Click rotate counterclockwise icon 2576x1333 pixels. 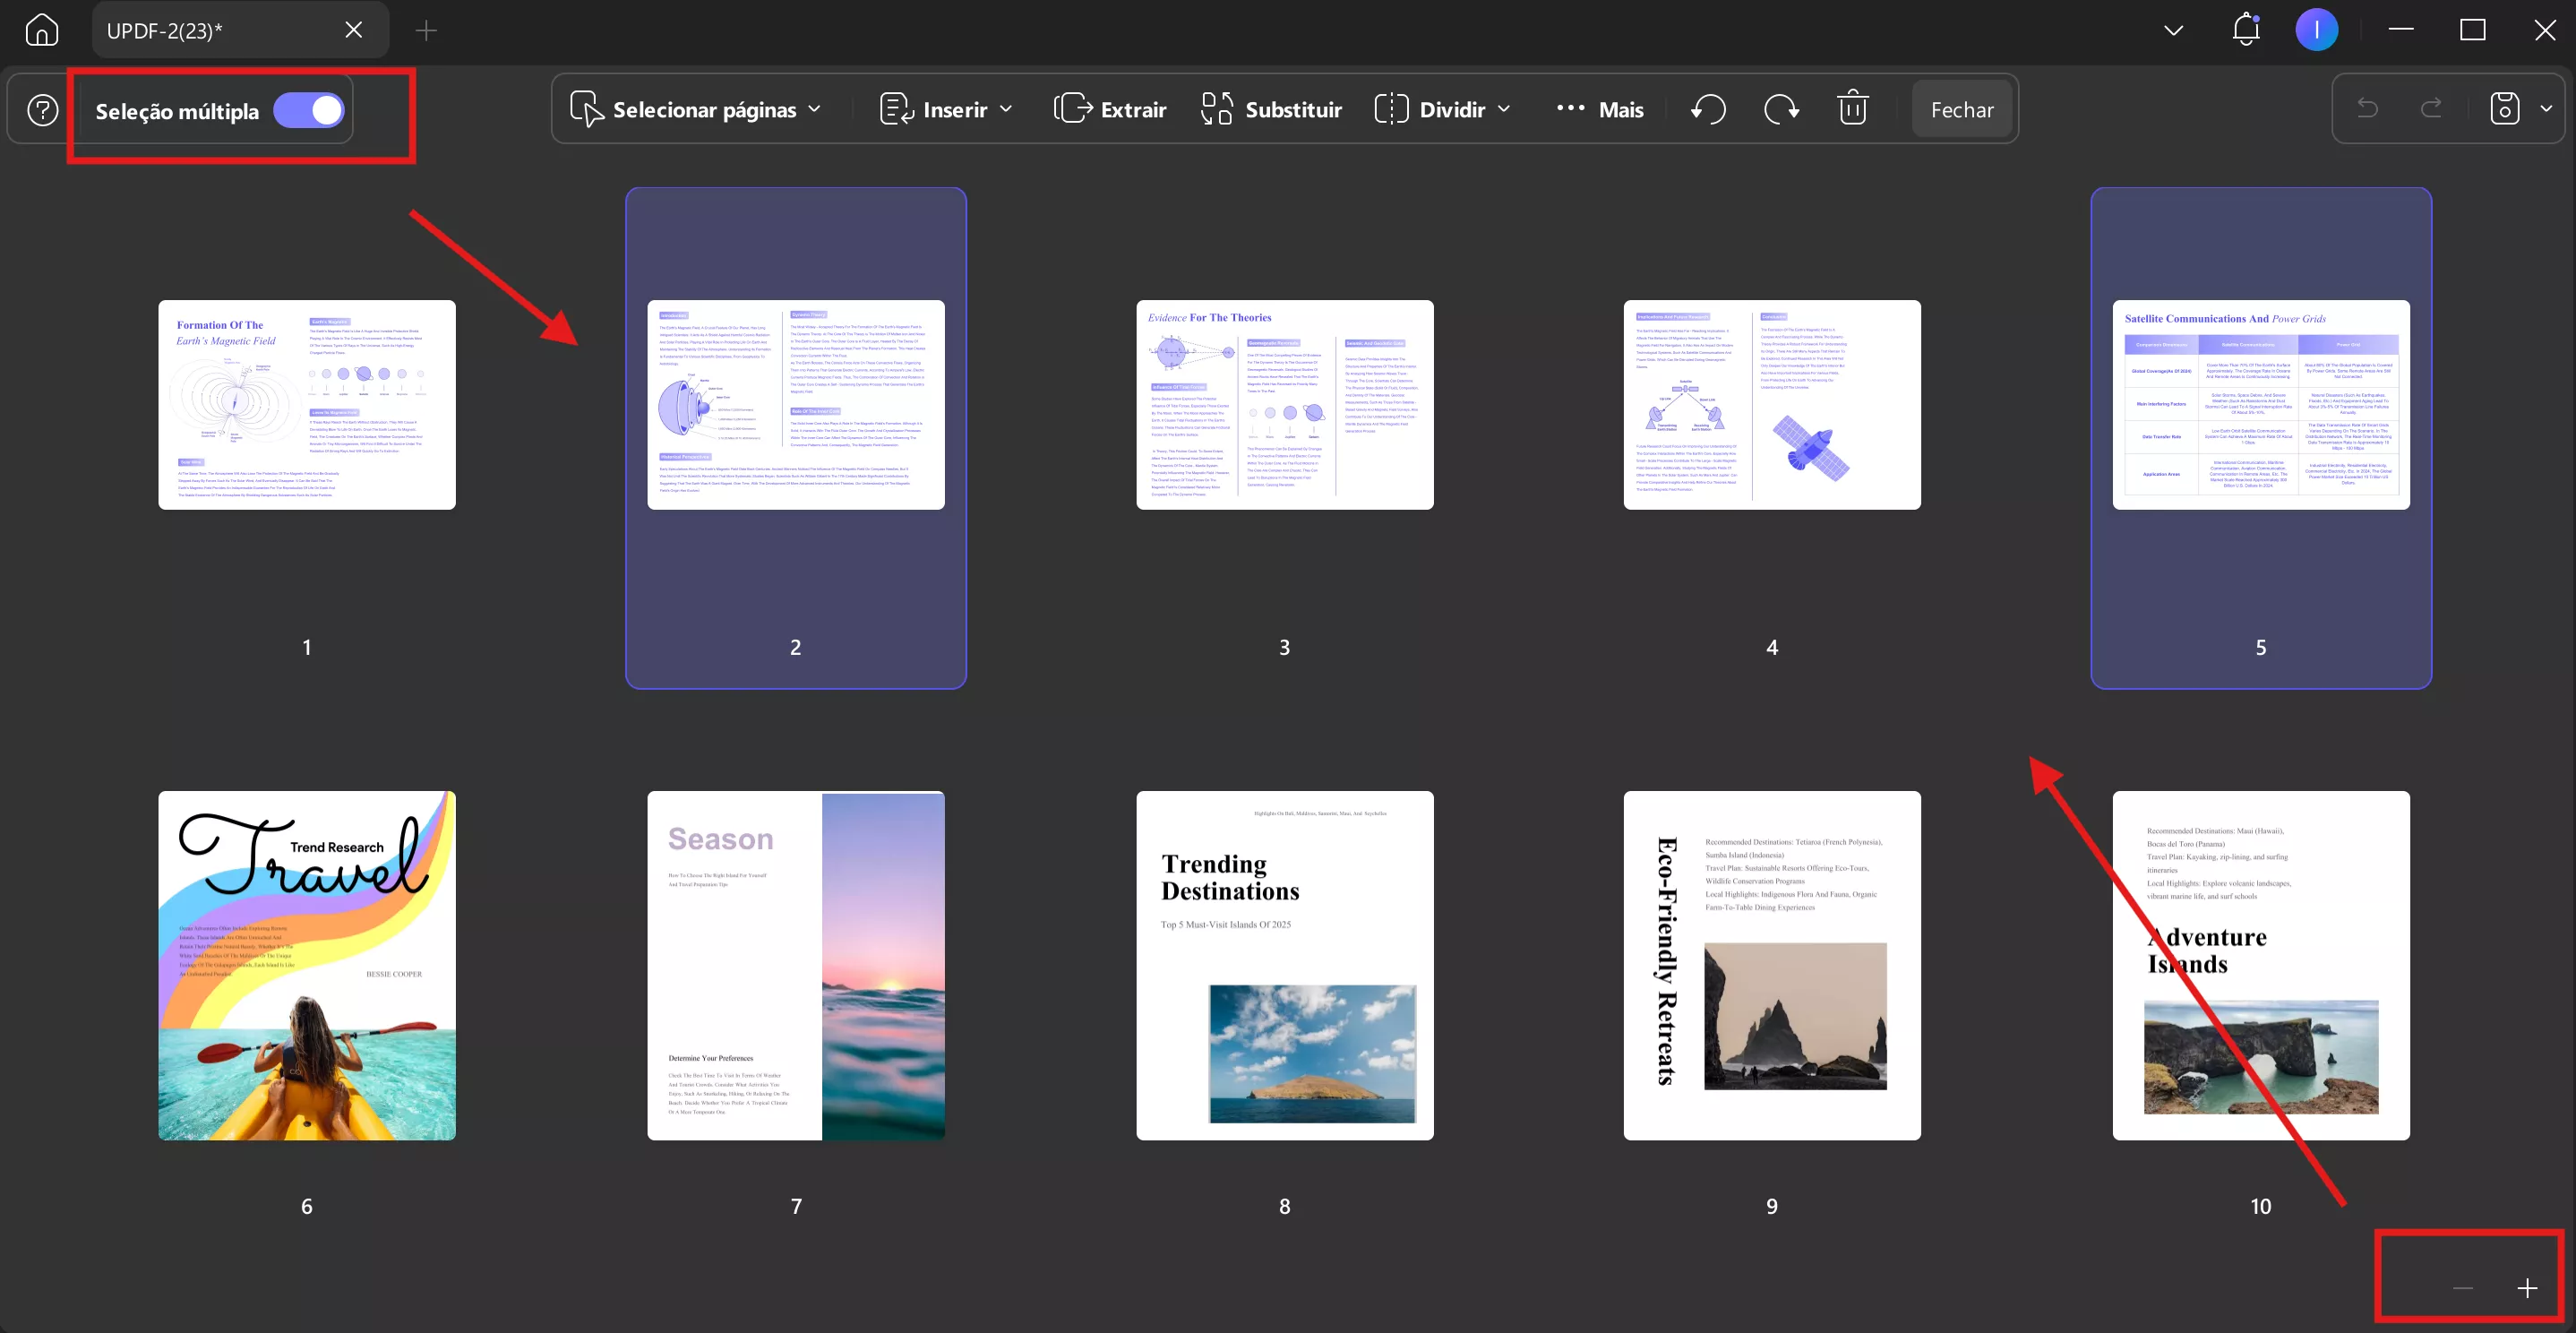[x=1708, y=109]
